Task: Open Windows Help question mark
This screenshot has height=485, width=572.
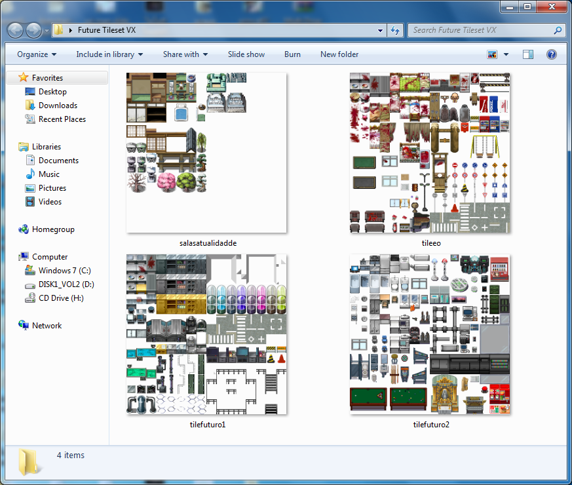Action: tap(551, 54)
